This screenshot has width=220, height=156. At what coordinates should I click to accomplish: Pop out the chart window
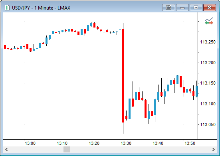[168, 8]
